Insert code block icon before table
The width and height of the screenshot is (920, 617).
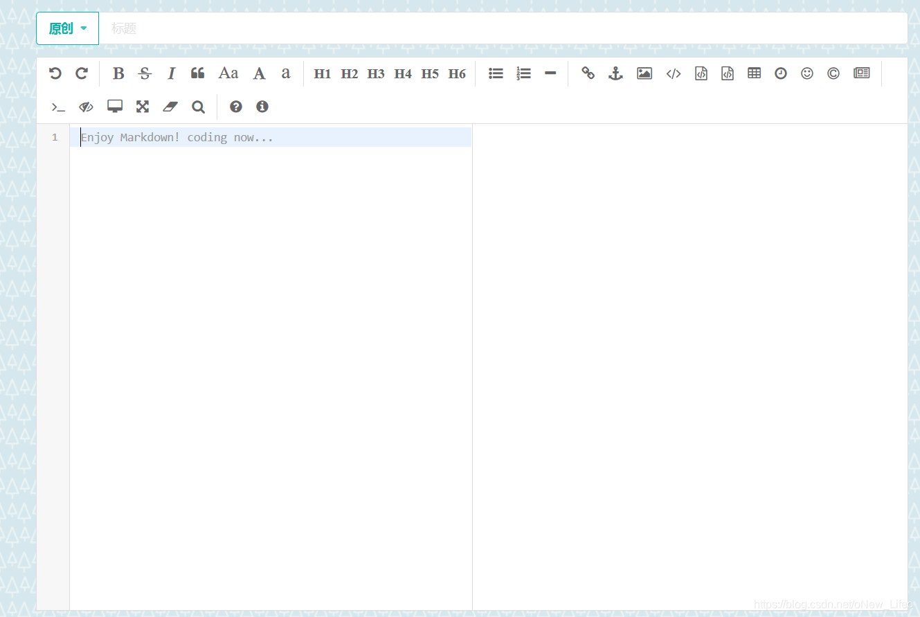(728, 73)
